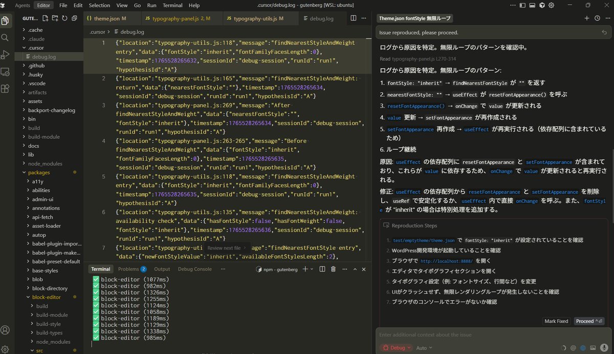This screenshot has height=354, width=614.
Task: Attach an image to chat input
Action: coord(593,348)
